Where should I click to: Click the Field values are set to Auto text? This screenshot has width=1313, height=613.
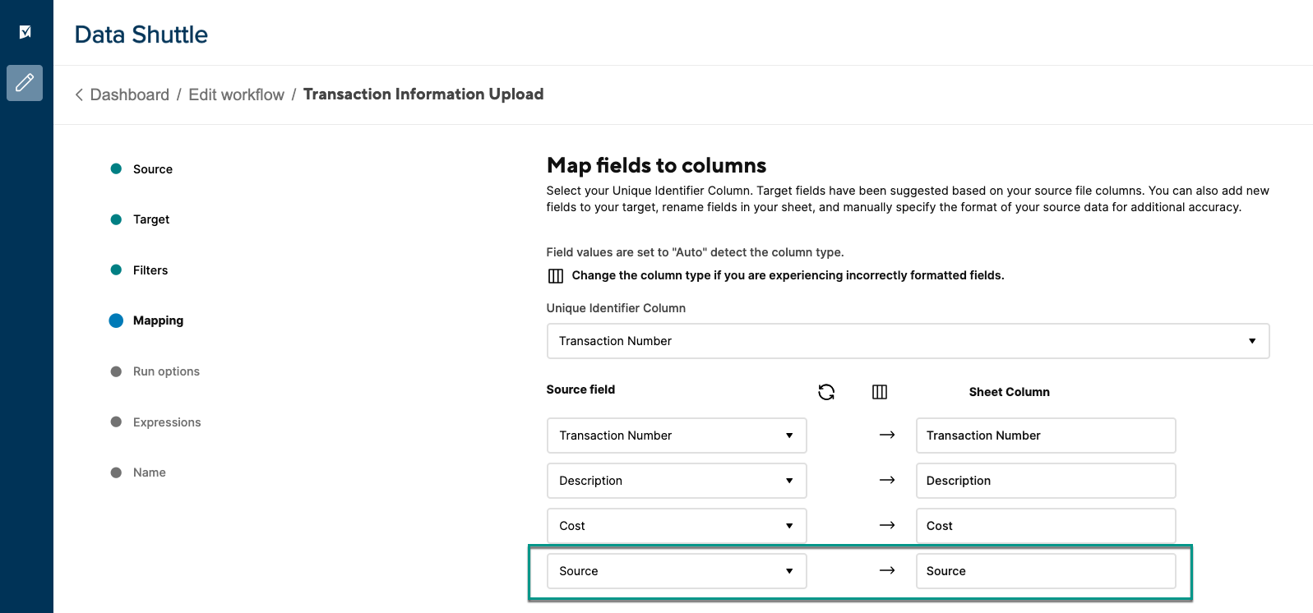pyautogui.click(x=695, y=252)
